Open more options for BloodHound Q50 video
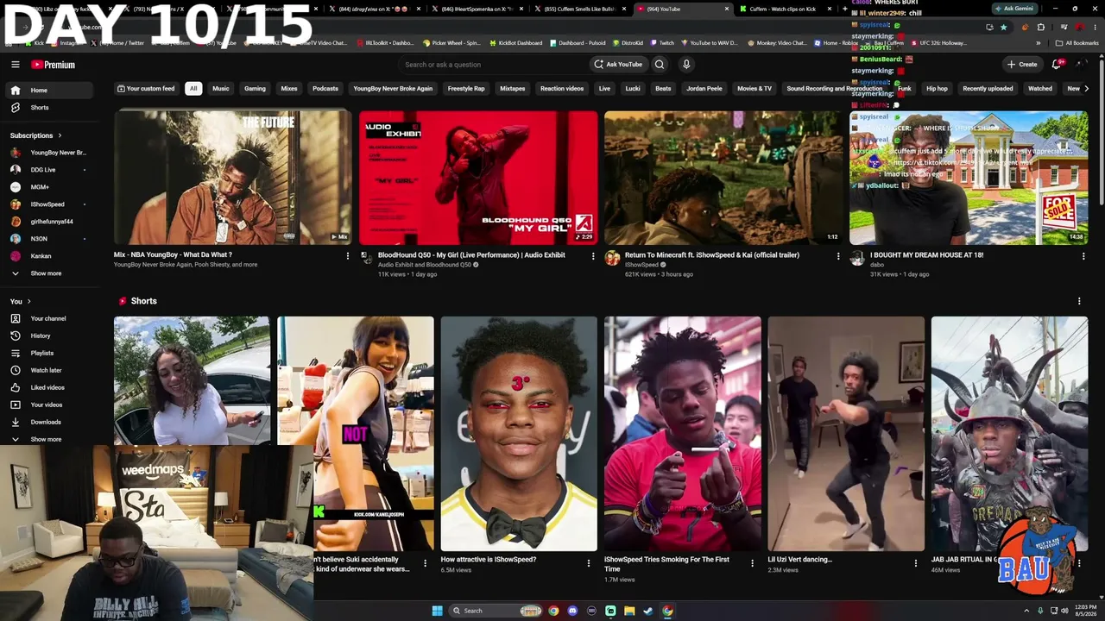Screen dimensions: 1105x621 click(x=593, y=256)
